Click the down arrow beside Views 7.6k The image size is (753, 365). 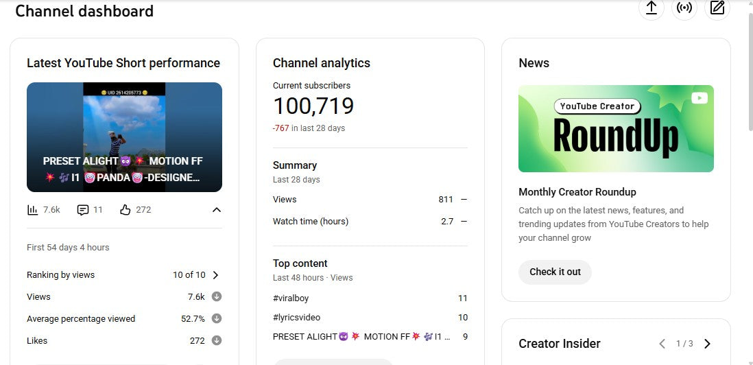tap(217, 297)
